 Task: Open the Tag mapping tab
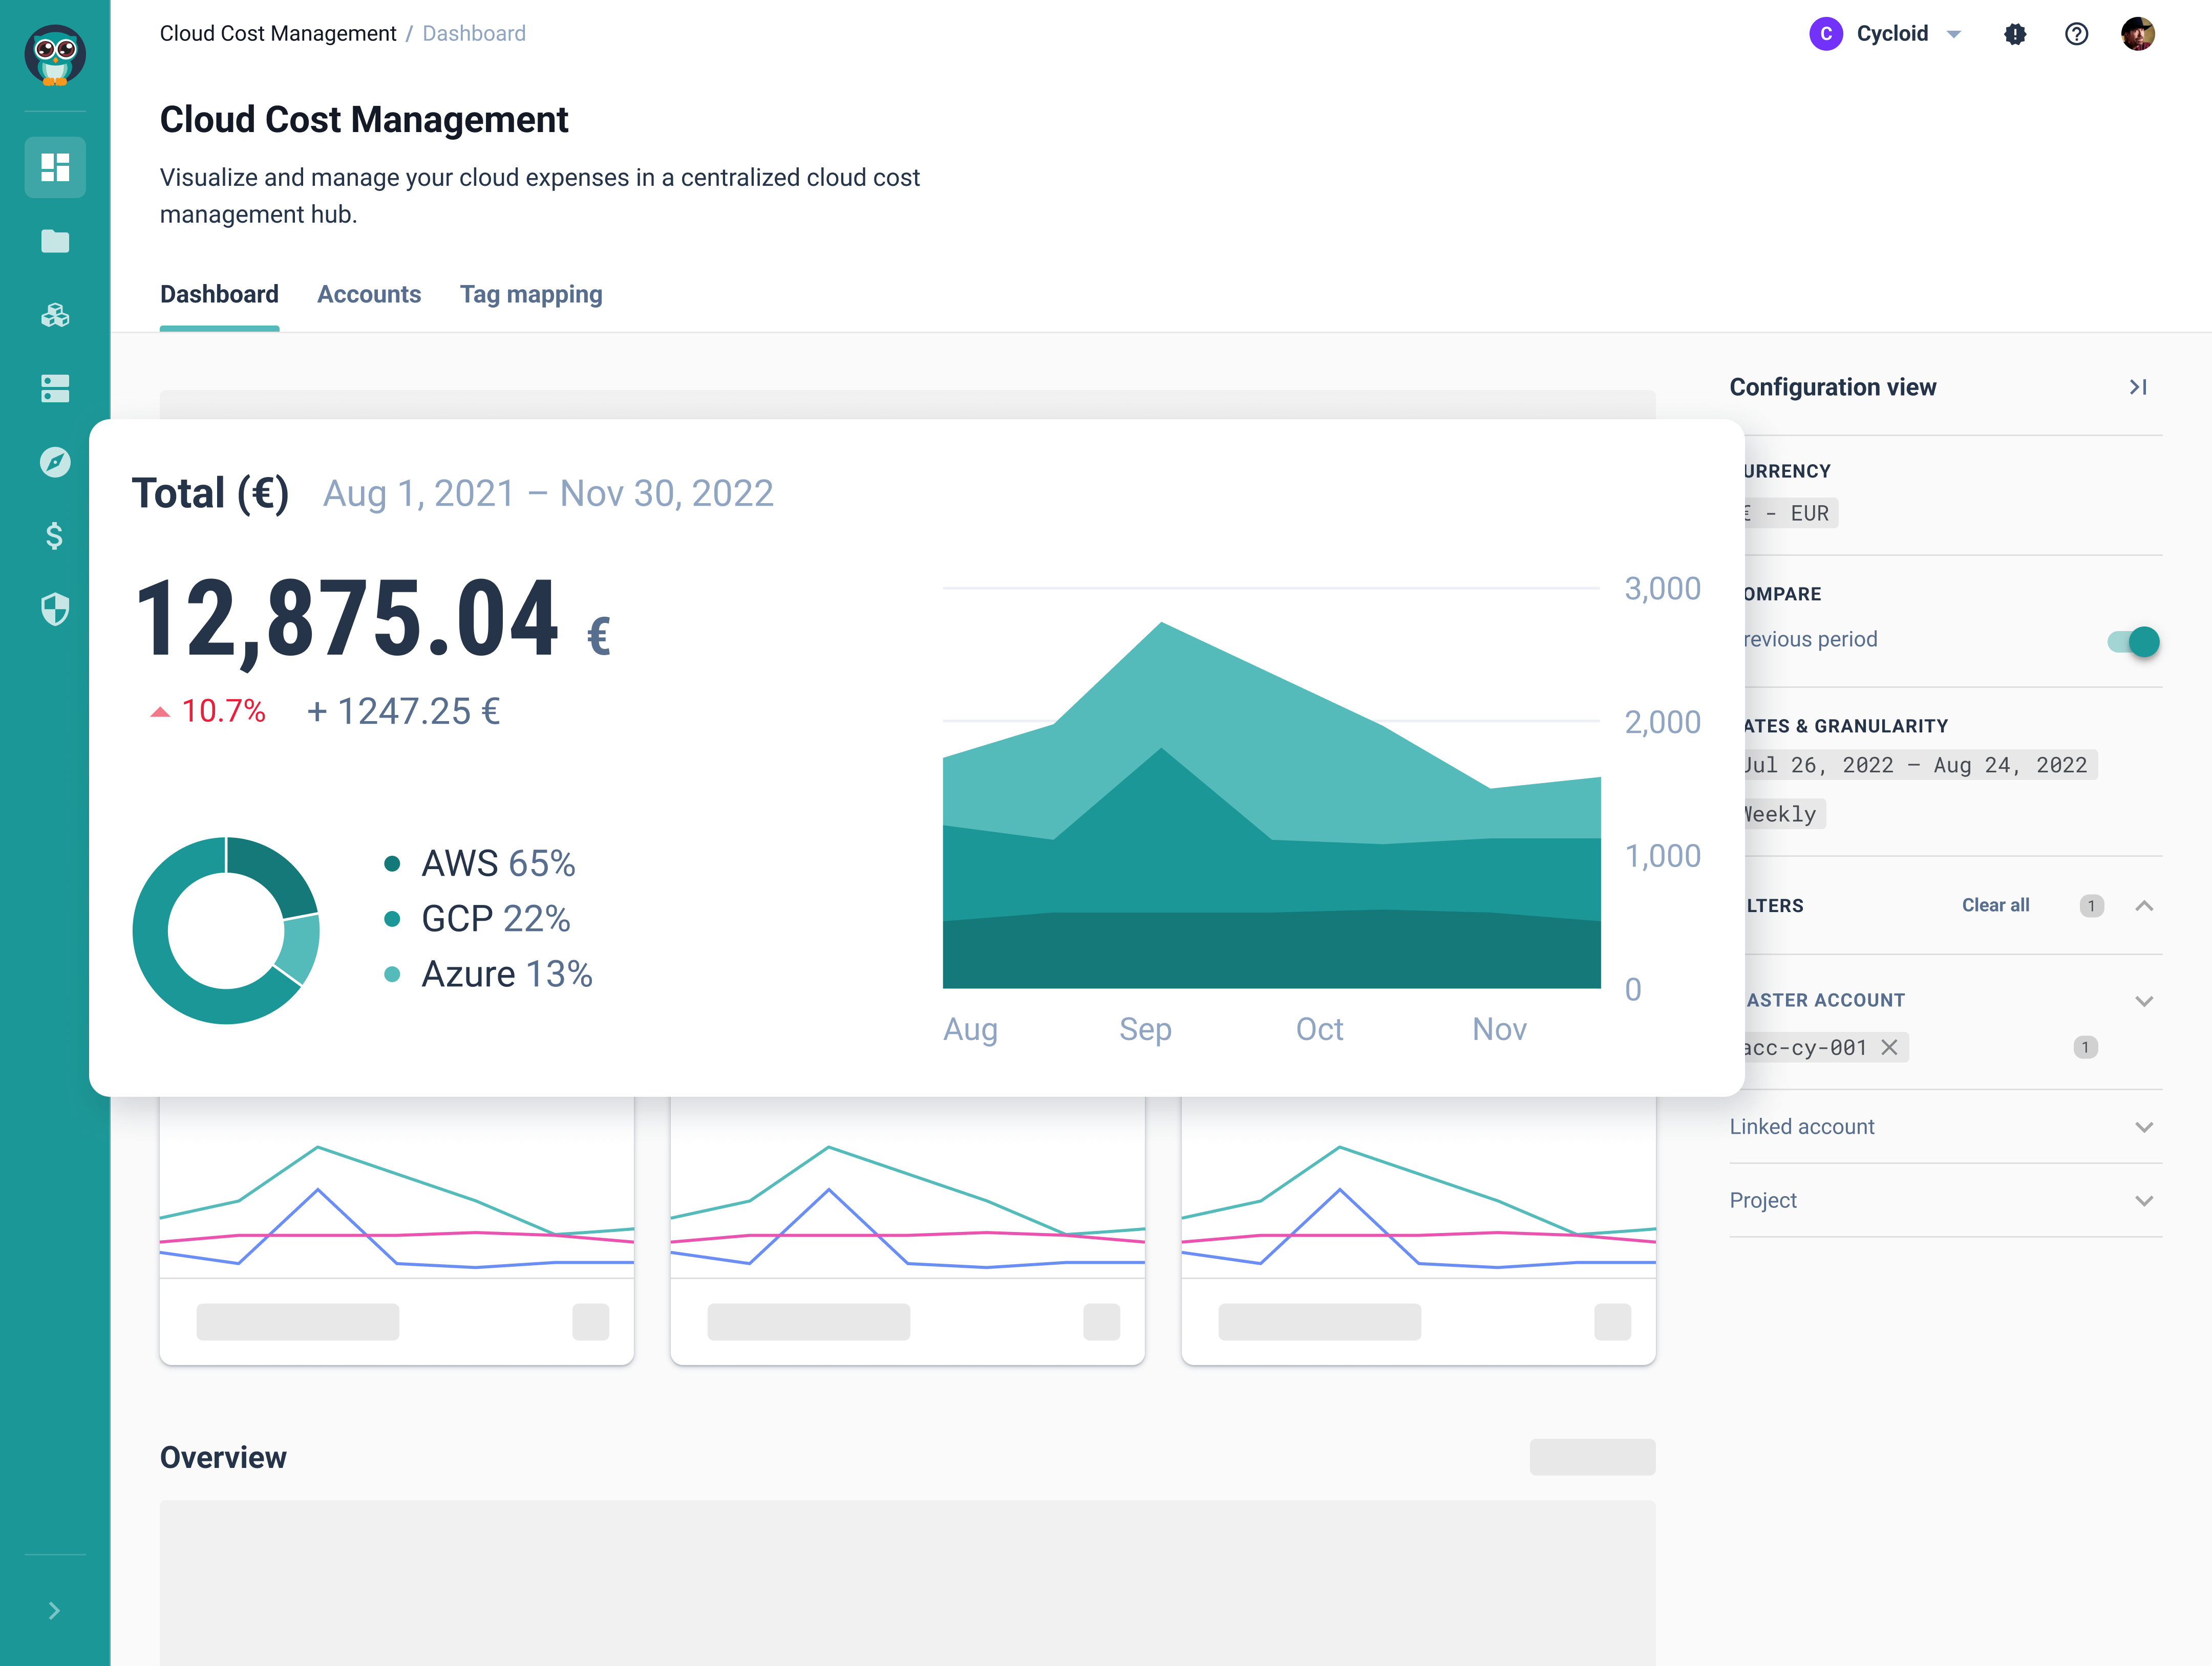click(531, 294)
